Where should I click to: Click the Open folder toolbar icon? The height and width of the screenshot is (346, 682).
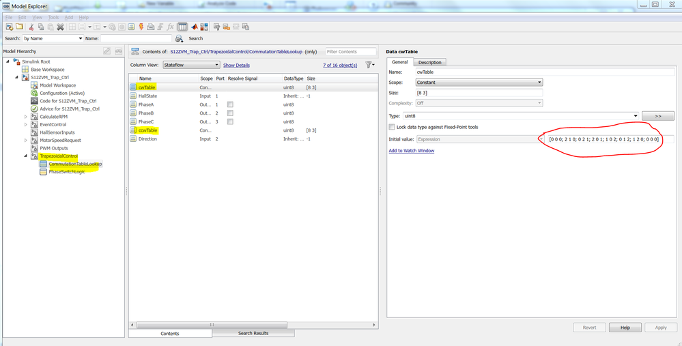pyautogui.click(x=20, y=27)
